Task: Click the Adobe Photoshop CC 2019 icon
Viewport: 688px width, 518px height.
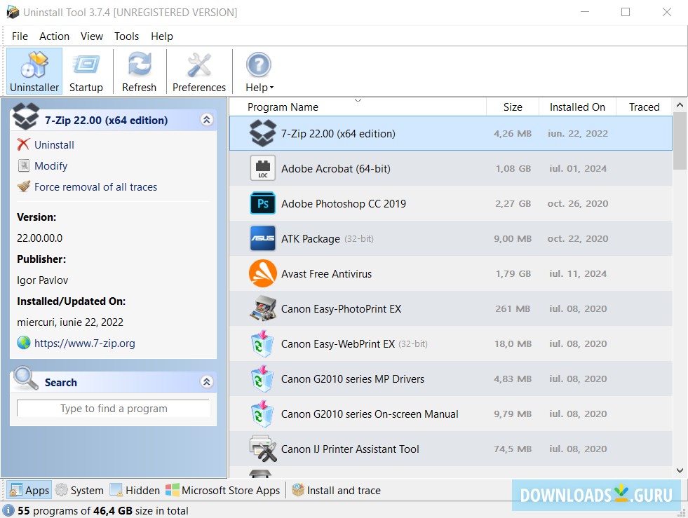Action: click(x=262, y=203)
